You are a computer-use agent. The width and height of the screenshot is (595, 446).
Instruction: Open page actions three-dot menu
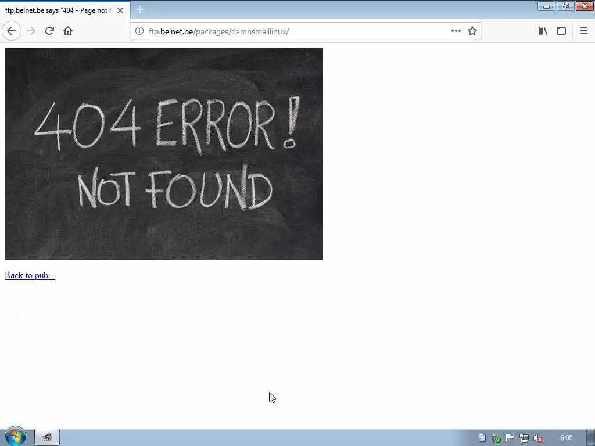456,31
